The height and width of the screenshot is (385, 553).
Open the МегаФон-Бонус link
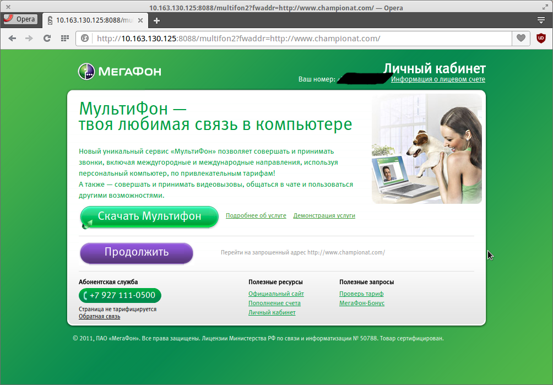coord(362,303)
